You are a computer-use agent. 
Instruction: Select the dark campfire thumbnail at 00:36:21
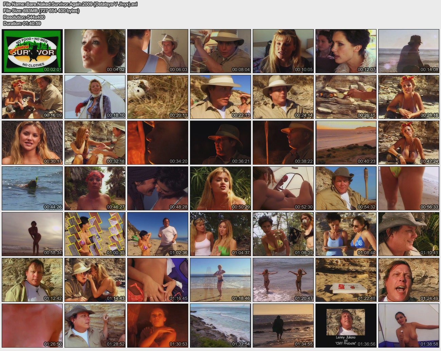tap(220, 143)
